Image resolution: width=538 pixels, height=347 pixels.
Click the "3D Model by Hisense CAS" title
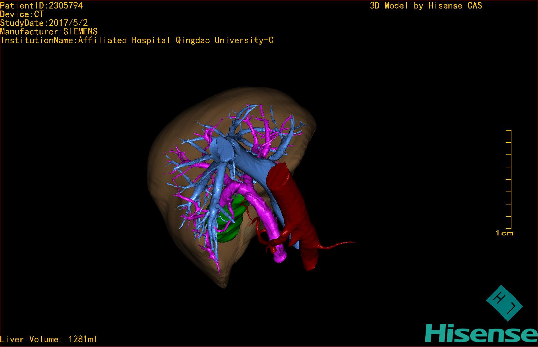click(x=426, y=6)
